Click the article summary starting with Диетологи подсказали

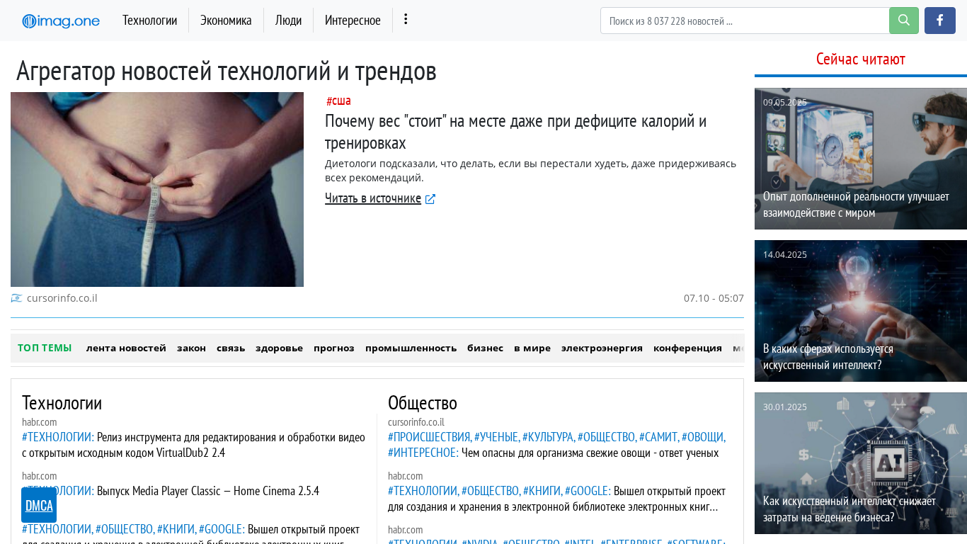click(531, 171)
